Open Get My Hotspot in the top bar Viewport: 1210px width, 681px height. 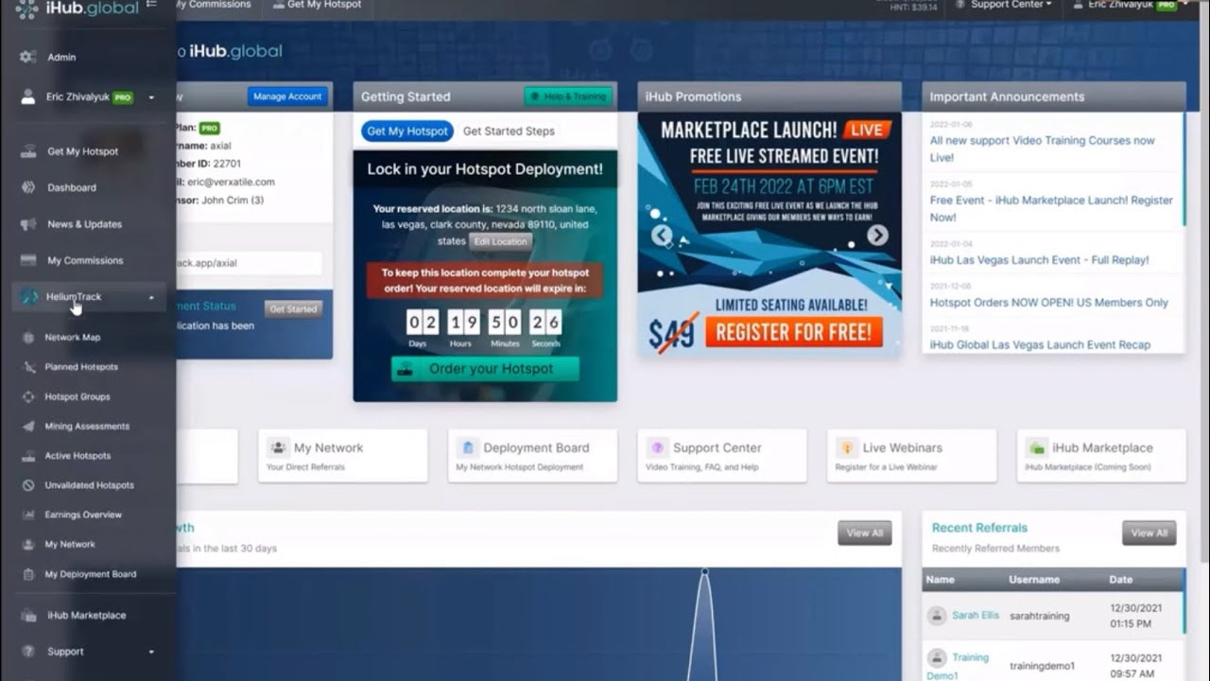316,6
